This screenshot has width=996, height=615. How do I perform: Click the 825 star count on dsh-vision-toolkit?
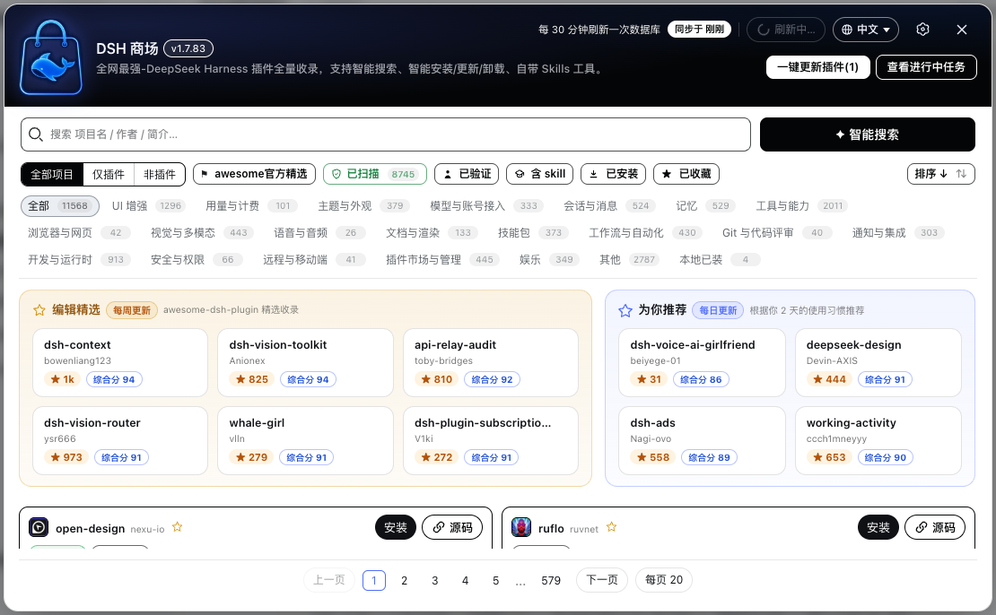point(252,379)
